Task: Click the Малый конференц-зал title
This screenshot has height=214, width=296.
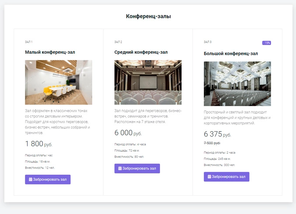Action: click(50, 52)
